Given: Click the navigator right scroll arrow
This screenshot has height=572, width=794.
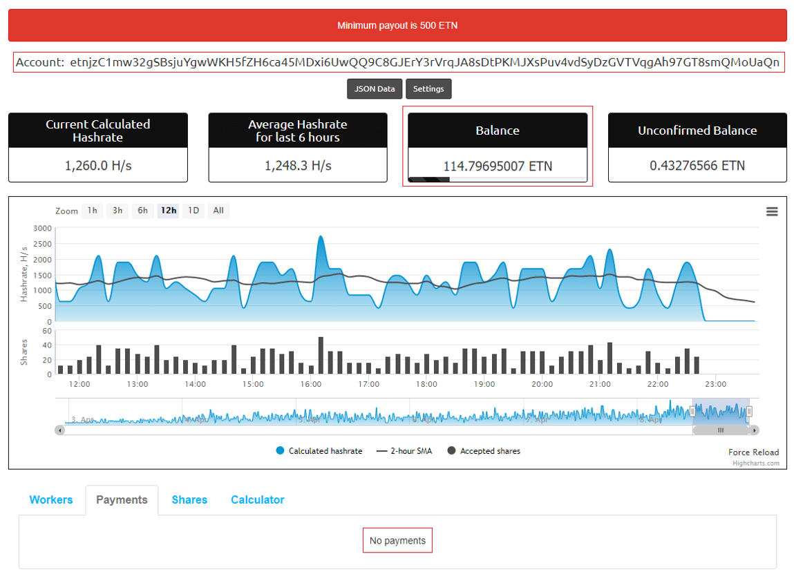Looking at the screenshot, I should (755, 430).
